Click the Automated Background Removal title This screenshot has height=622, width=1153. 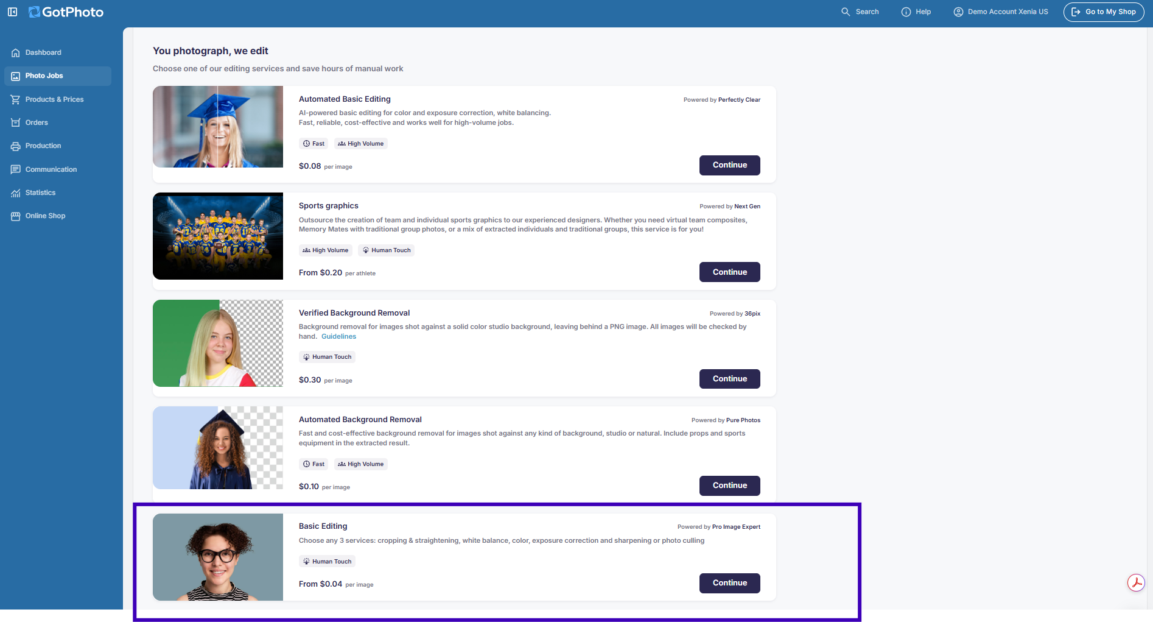click(360, 420)
